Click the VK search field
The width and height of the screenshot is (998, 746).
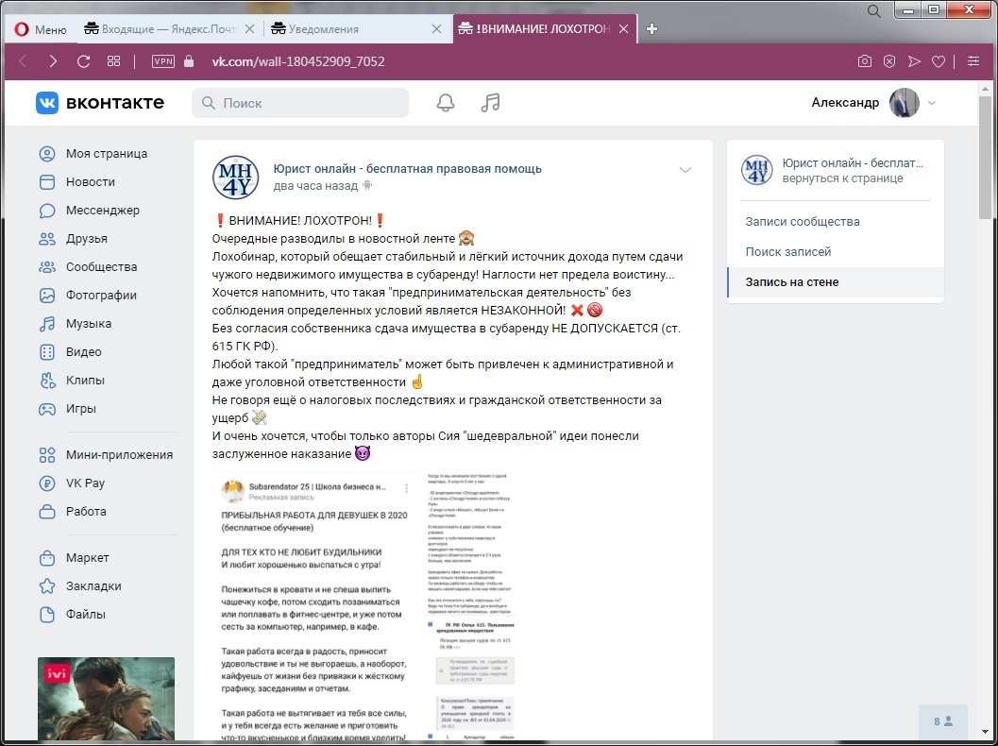300,103
